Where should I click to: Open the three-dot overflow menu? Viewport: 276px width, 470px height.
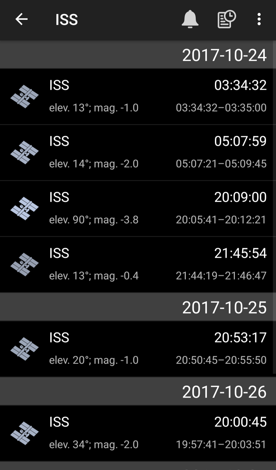click(259, 19)
